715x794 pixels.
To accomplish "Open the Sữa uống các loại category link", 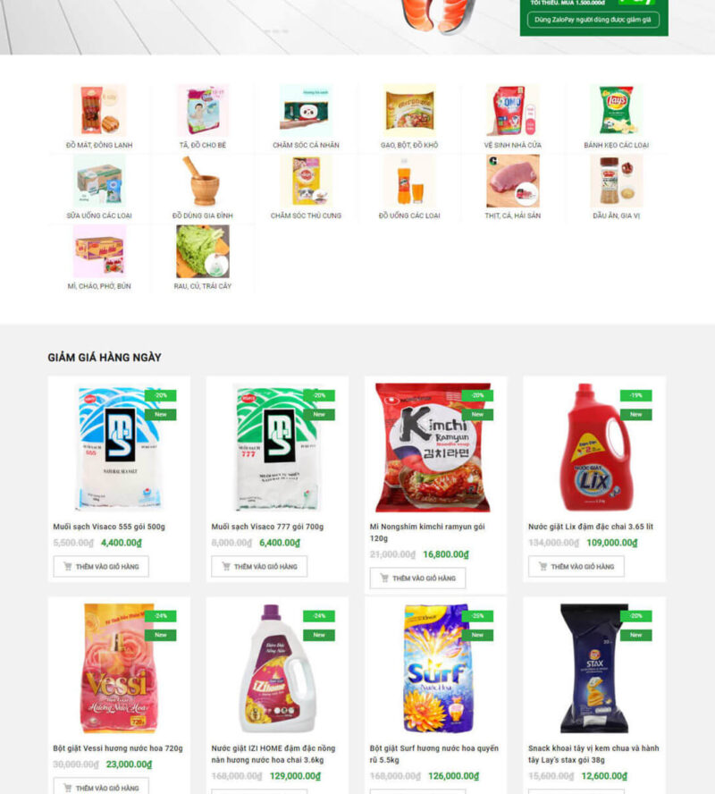I will pos(99,215).
